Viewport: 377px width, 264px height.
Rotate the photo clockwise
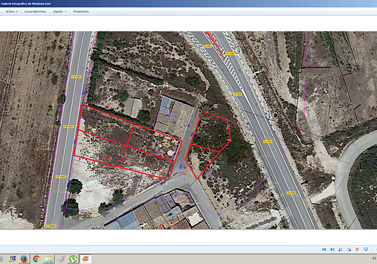[x=349, y=249]
